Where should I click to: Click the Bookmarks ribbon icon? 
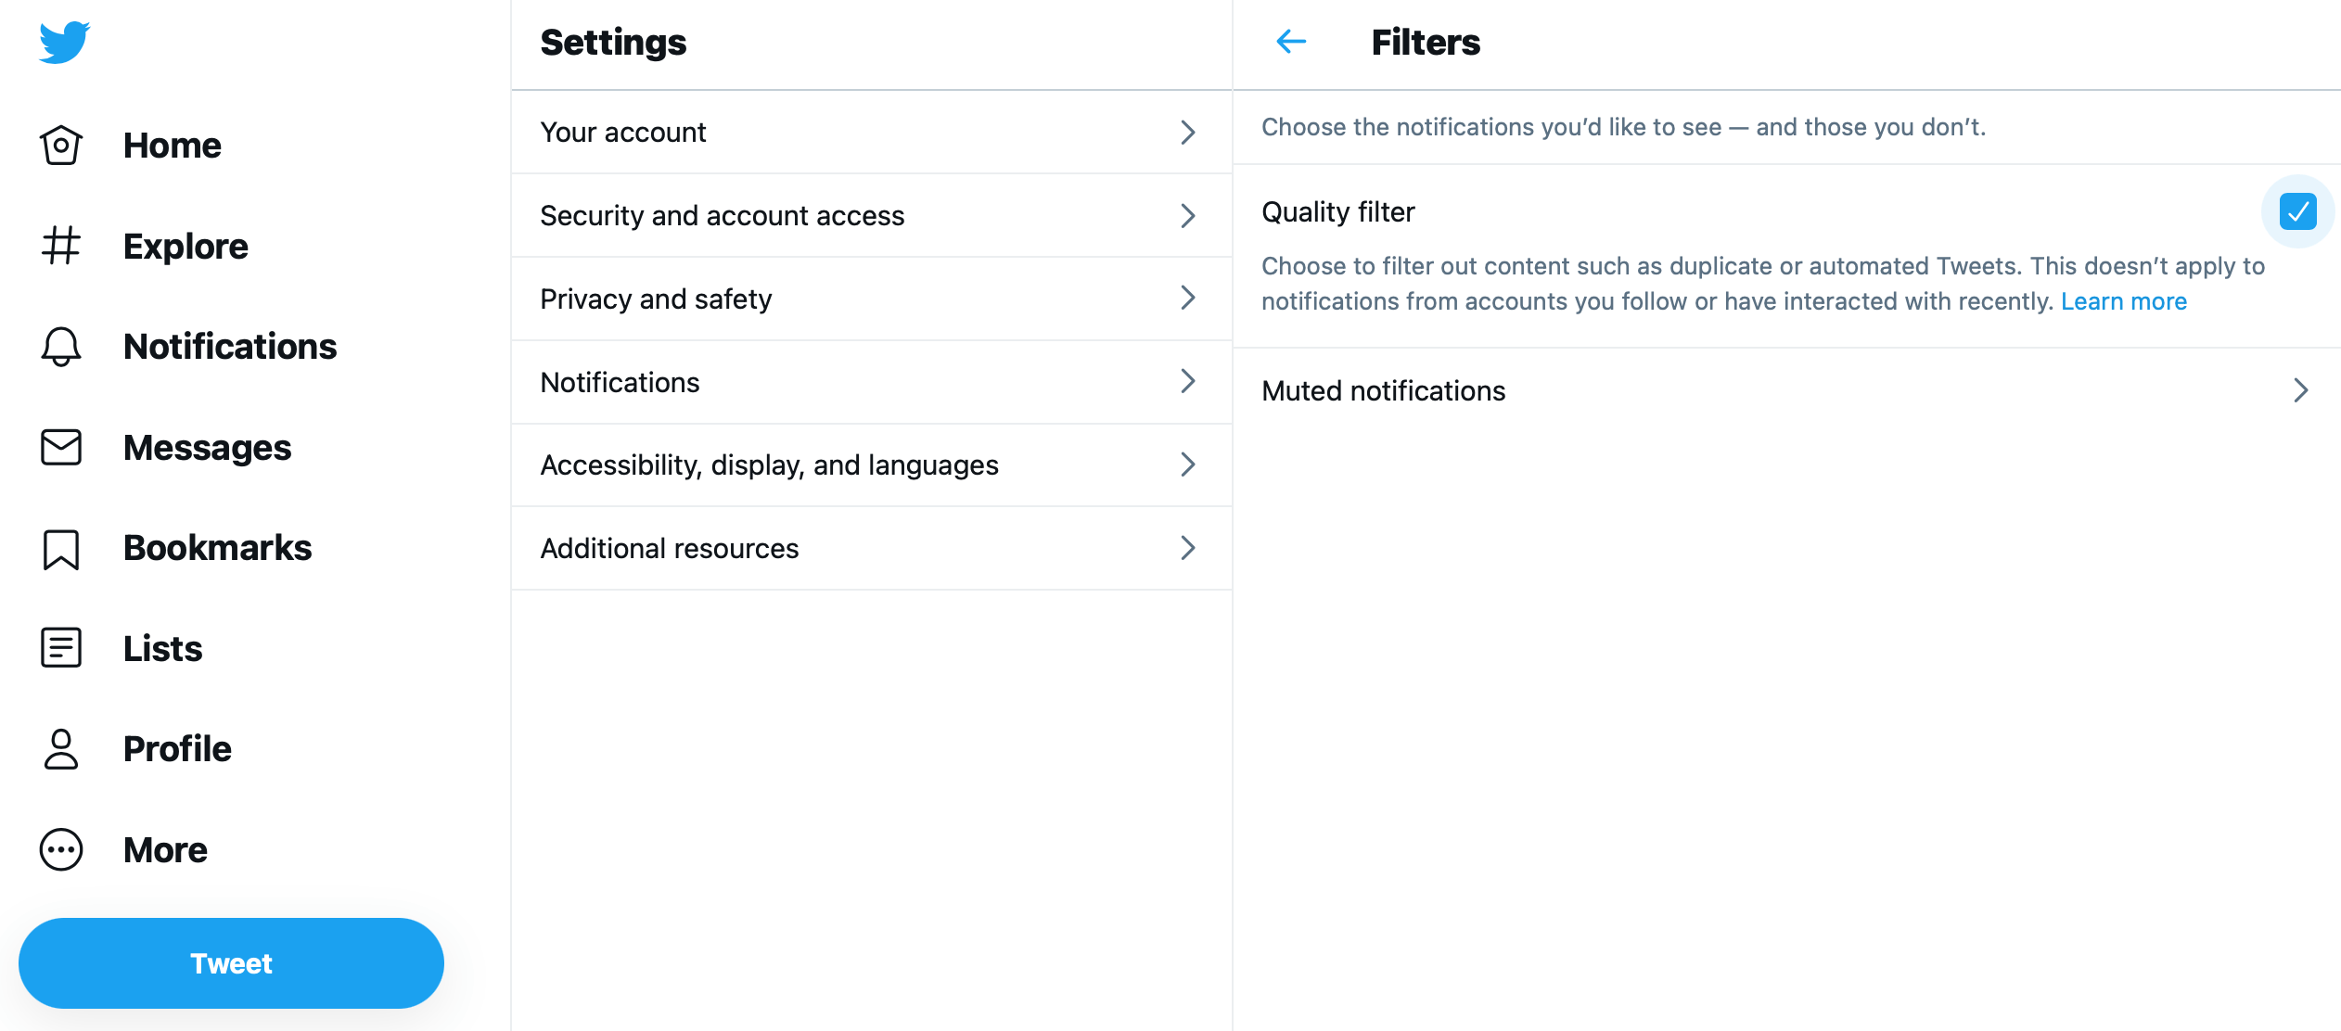(x=61, y=549)
